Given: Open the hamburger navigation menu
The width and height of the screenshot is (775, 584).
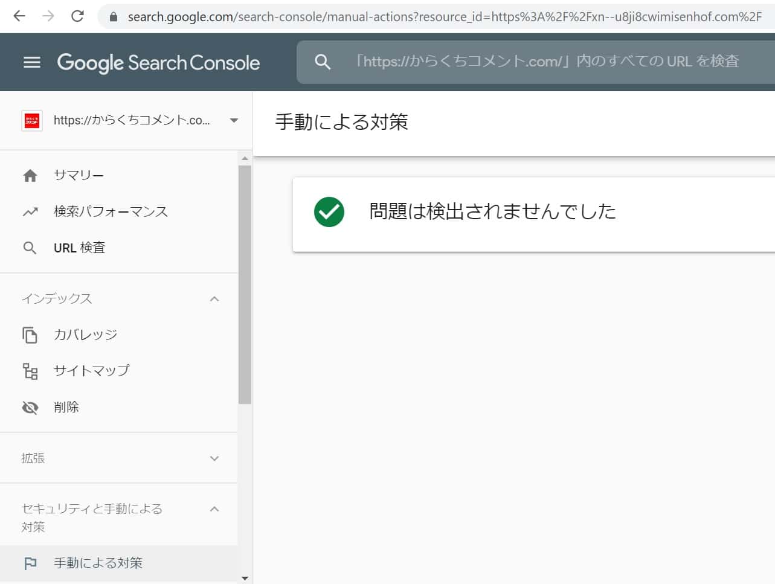Looking at the screenshot, I should [31, 62].
